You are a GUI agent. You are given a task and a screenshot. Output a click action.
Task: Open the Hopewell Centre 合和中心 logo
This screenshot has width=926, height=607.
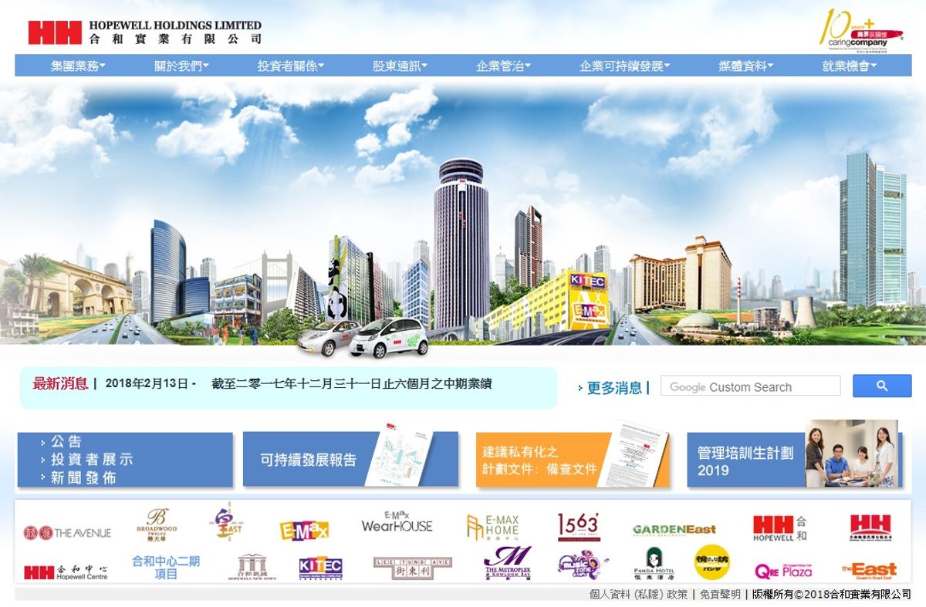coord(66,572)
